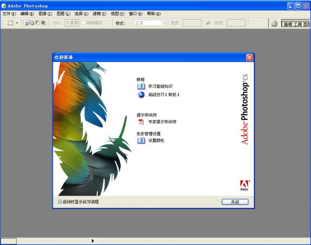Viewport: 311px width, 245px height.
Task: Click the PDF icon beside 专家提示和诀窍
Action: tap(141, 122)
